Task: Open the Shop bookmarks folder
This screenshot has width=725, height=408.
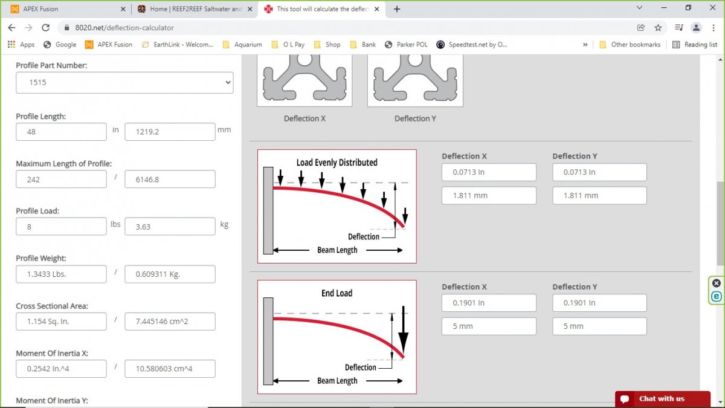Action: point(327,45)
